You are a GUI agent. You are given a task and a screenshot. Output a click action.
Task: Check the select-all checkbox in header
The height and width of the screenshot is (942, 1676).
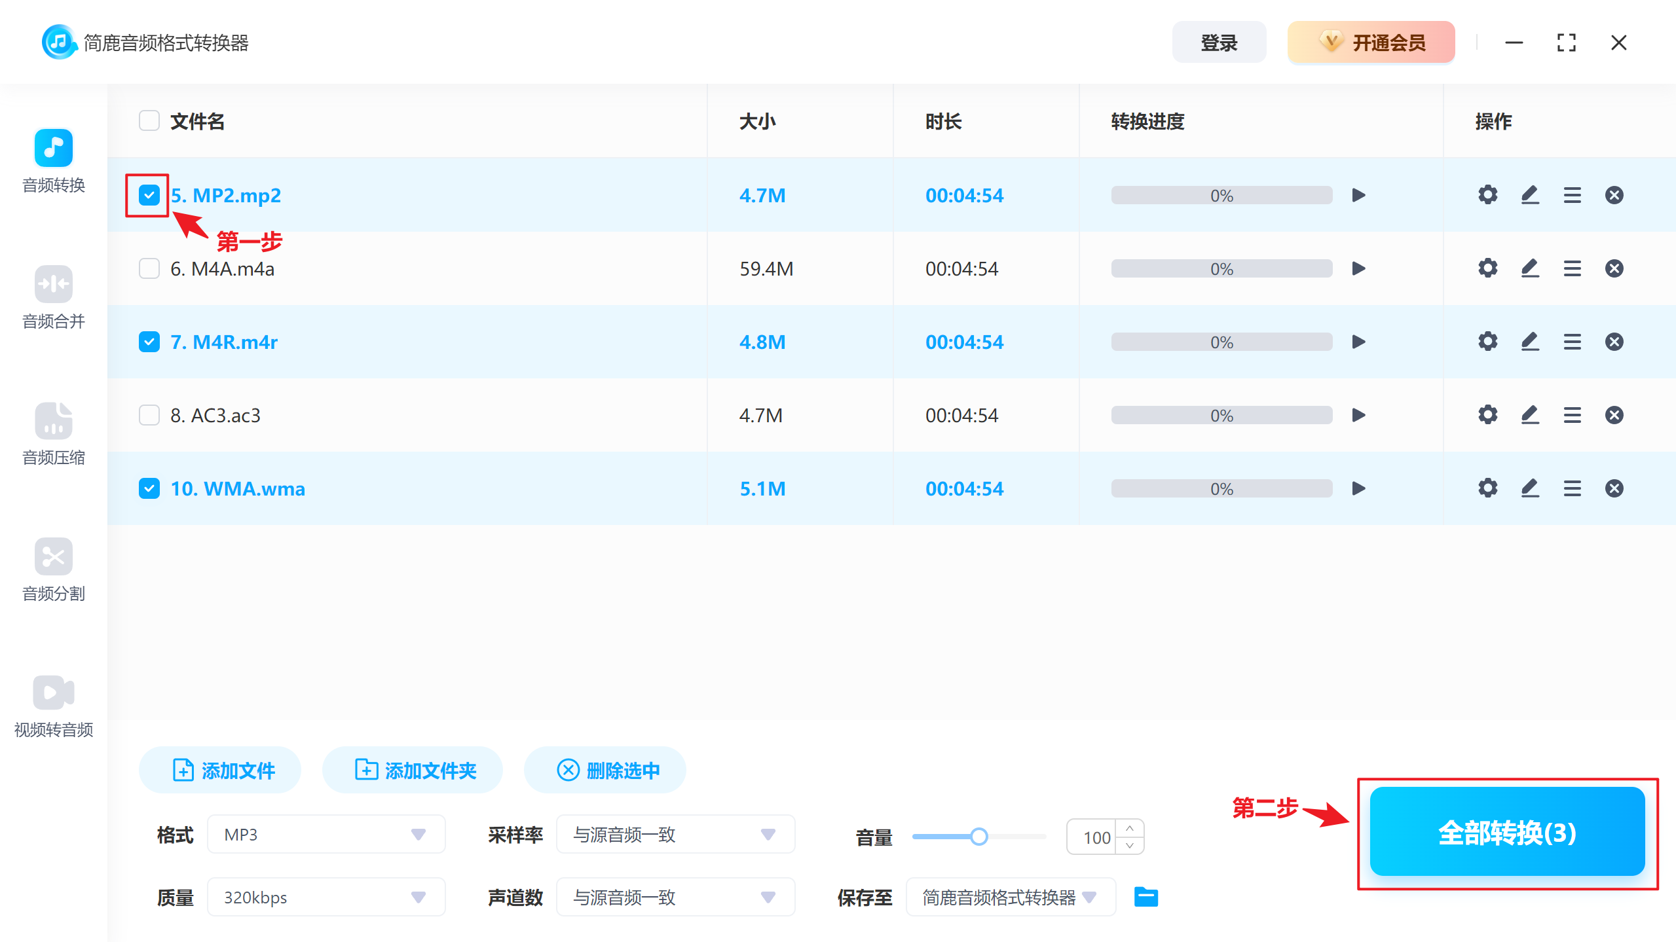(149, 120)
